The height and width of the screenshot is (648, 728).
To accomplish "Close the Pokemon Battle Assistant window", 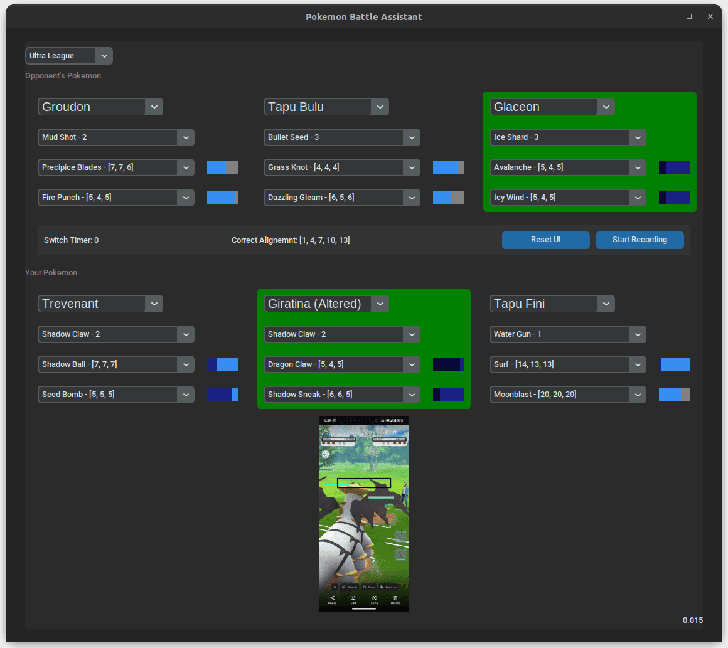I will click(x=710, y=17).
